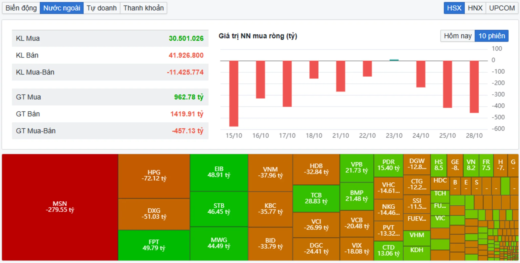
Task: Select the Nước ngoài tab
Action: coord(62,8)
